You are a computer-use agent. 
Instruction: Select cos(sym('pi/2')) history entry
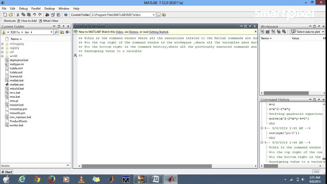pyautogui.click(x=284, y=133)
